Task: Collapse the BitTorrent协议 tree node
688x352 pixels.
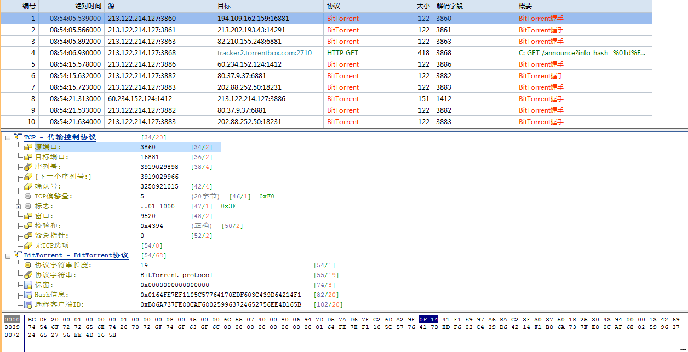Action: coord(8,255)
